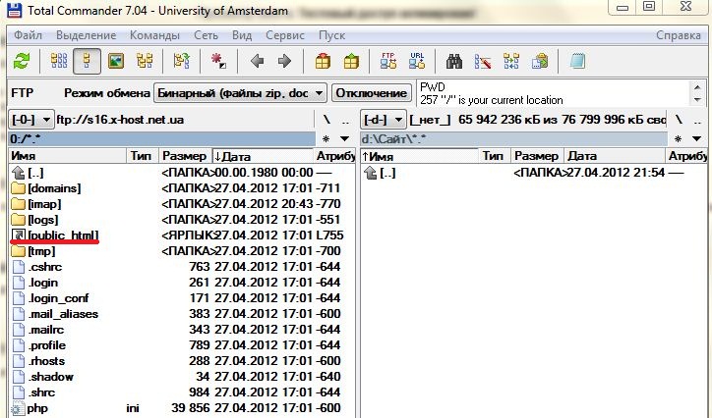Image resolution: width=712 pixels, height=418 pixels.
Task: Open the Выделение menu
Action: click(x=87, y=35)
